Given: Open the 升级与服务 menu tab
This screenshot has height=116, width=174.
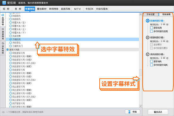Looking at the screenshot, I should pyautogui.click(x=102, y=9).
